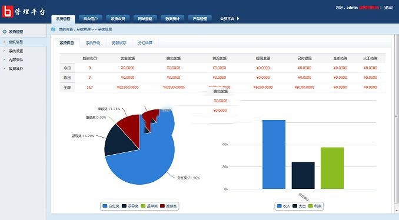Click the blue 收入 bar
The width and height of the screenshot is (399, 220).
click(274, 154)
